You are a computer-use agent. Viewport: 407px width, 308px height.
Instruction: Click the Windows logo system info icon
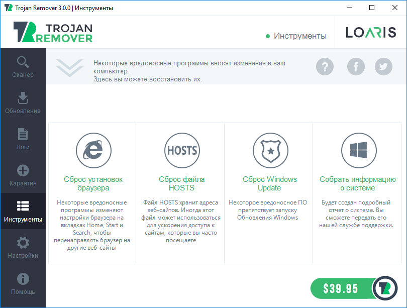358,150
